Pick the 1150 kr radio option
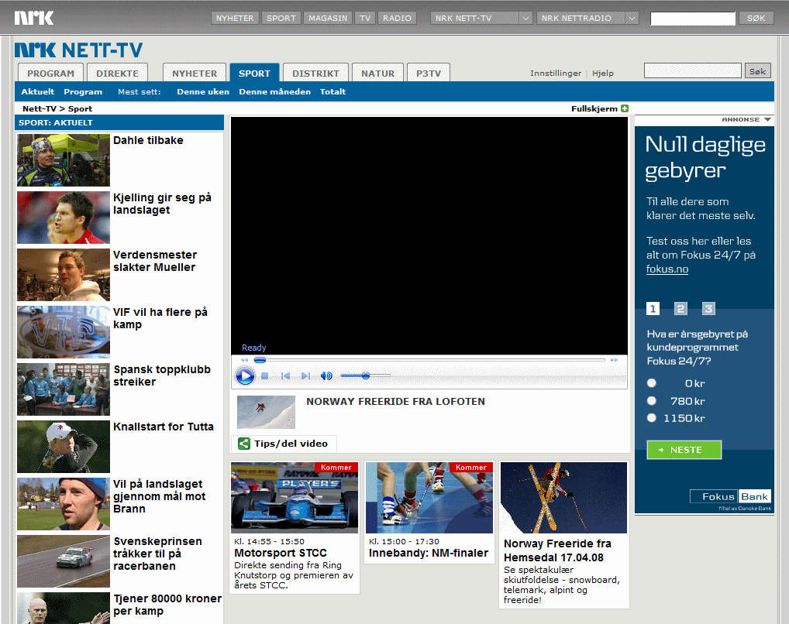This screenshot has width=789, height=624. (x=652, y=419)
